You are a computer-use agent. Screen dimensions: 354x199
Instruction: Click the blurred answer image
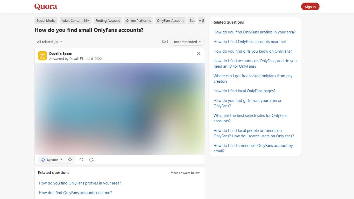pyautogui.click(x=119, y=109)
